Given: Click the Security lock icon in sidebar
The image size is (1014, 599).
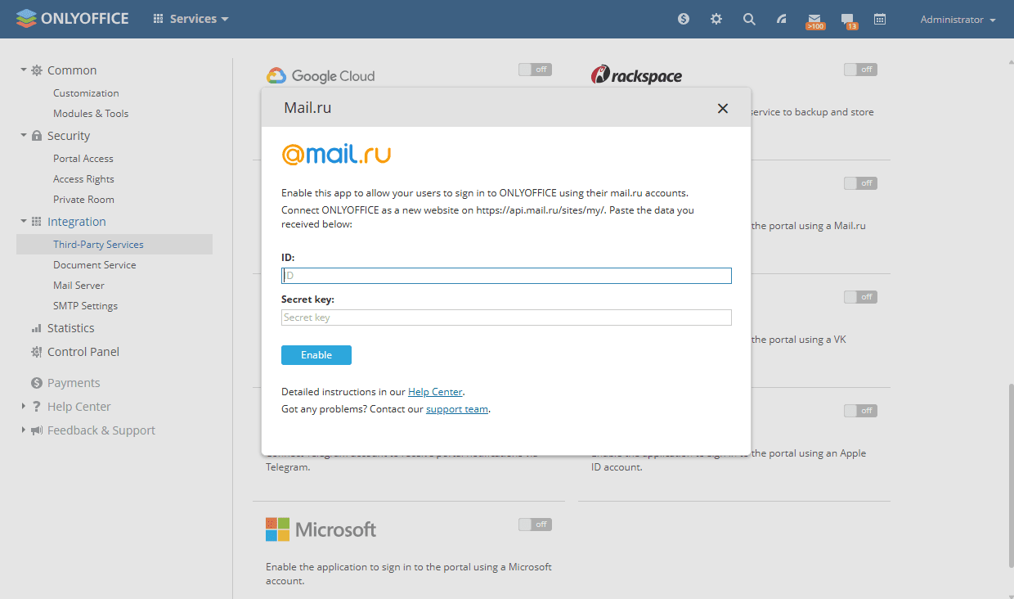Looking at the screenshot, I should [x=37, y=136].
